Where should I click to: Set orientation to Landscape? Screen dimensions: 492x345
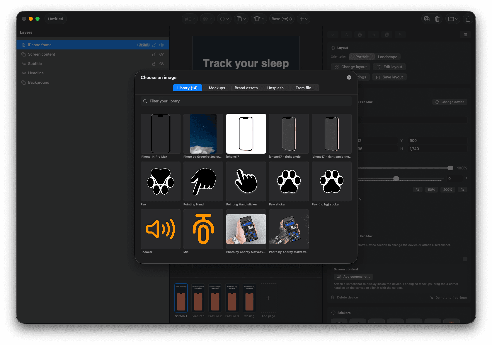coord(388,57)
